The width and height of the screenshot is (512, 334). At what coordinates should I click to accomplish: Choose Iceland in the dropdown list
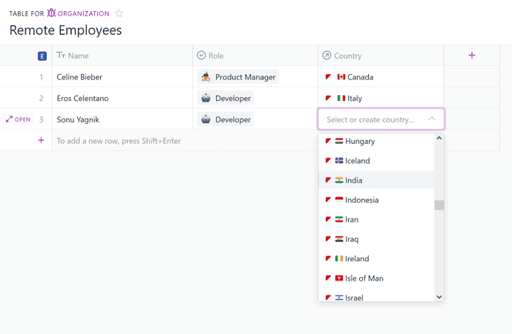point(357,161)
